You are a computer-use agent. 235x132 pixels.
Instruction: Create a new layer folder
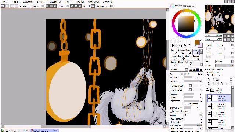pyautogui.click(x=217, y=79)
